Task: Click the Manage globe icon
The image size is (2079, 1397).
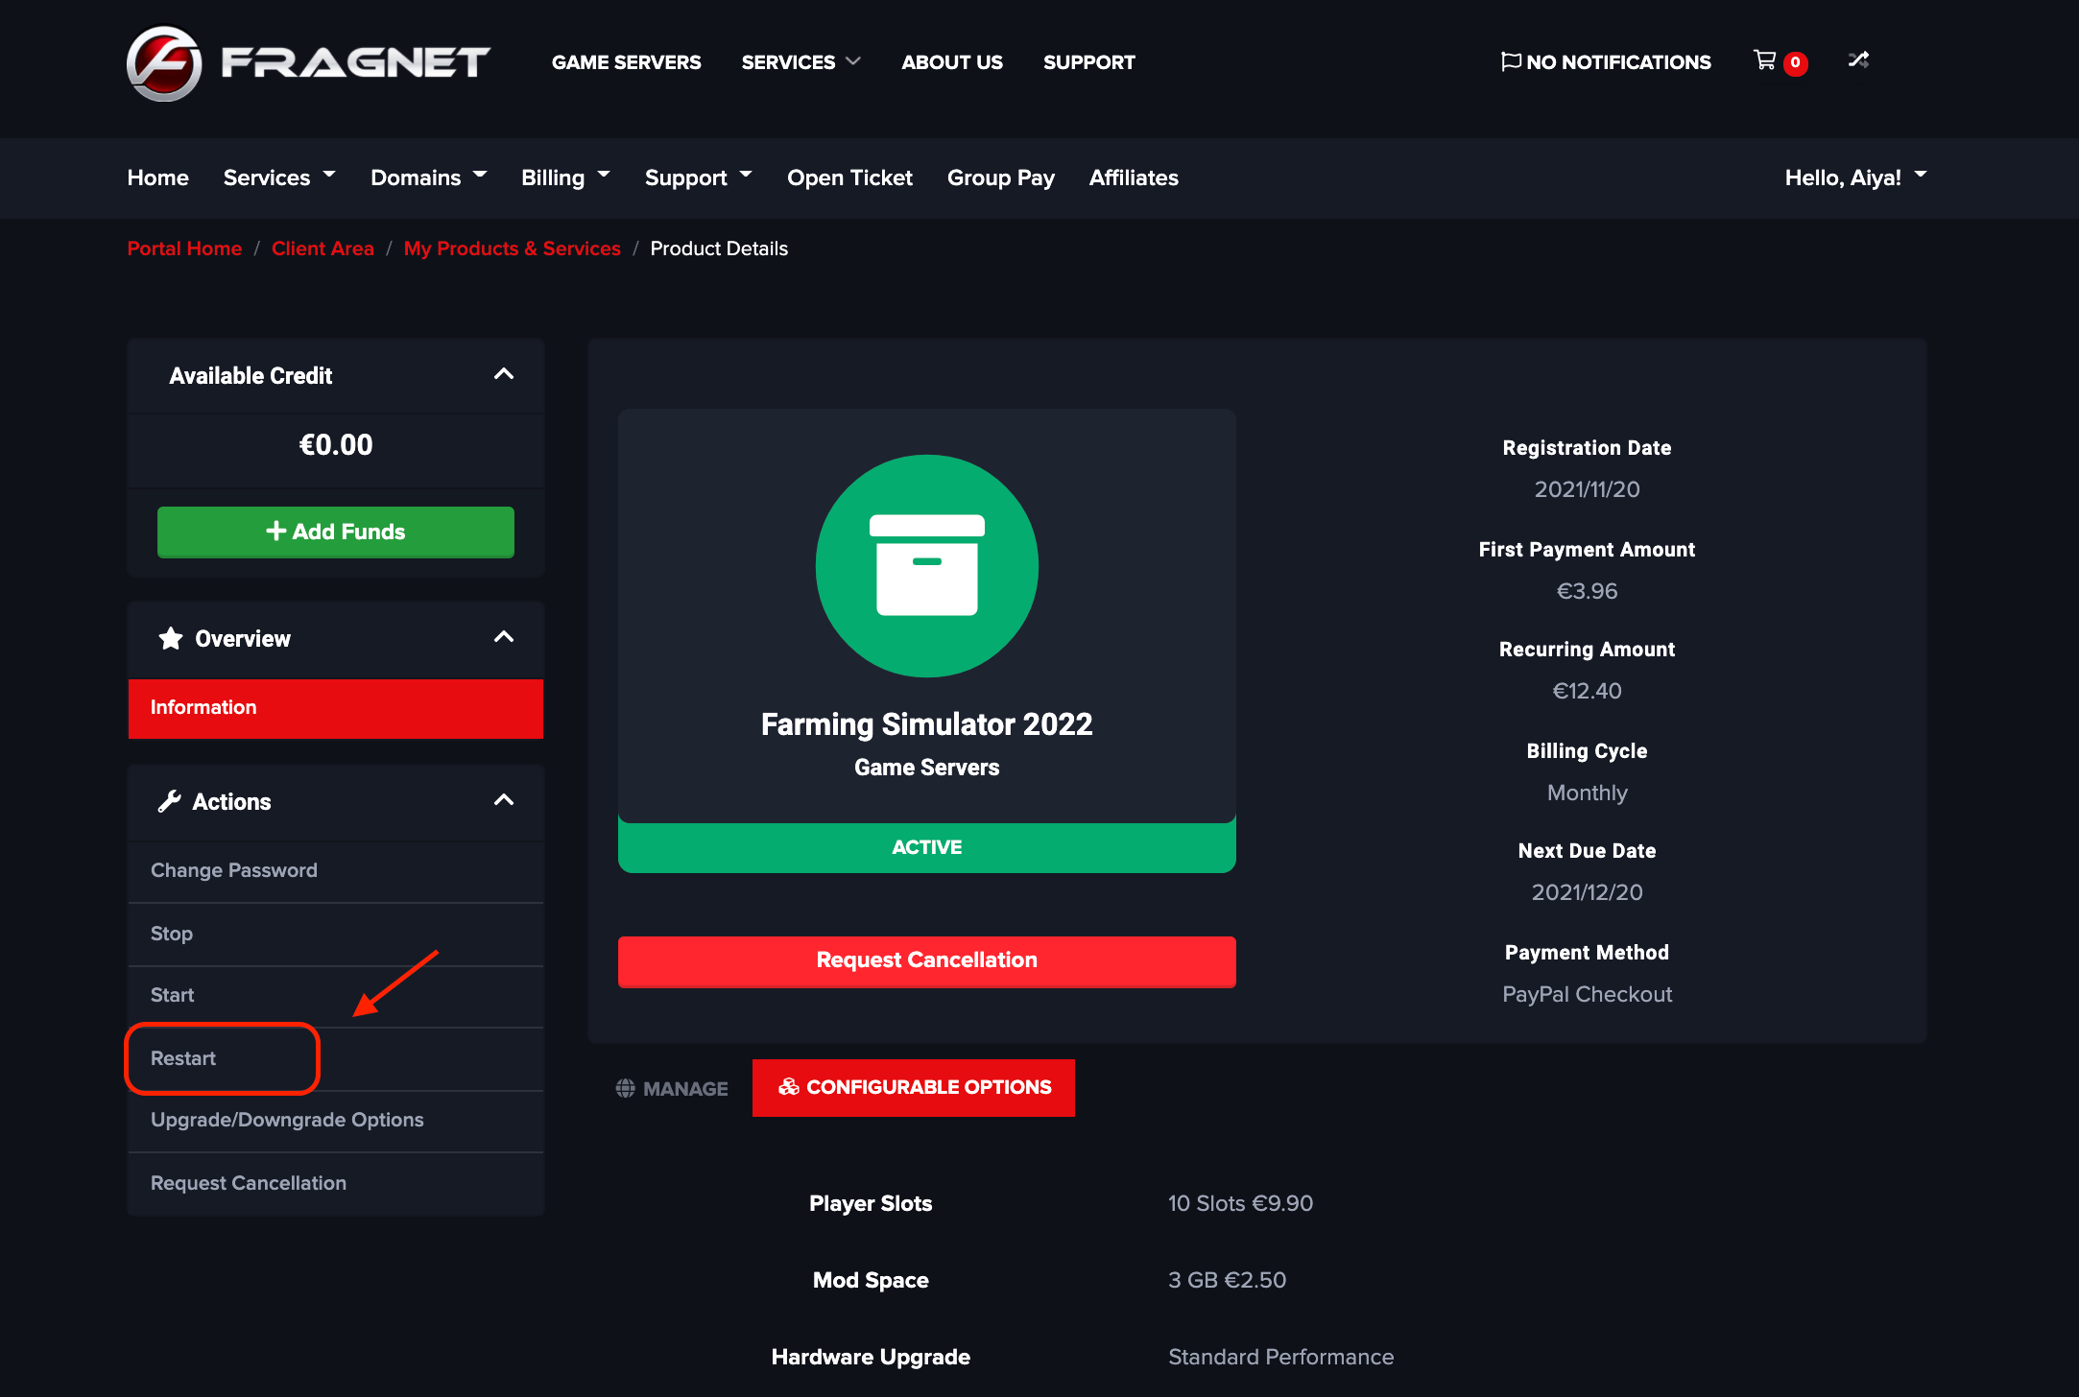Action: [626, 1088]
